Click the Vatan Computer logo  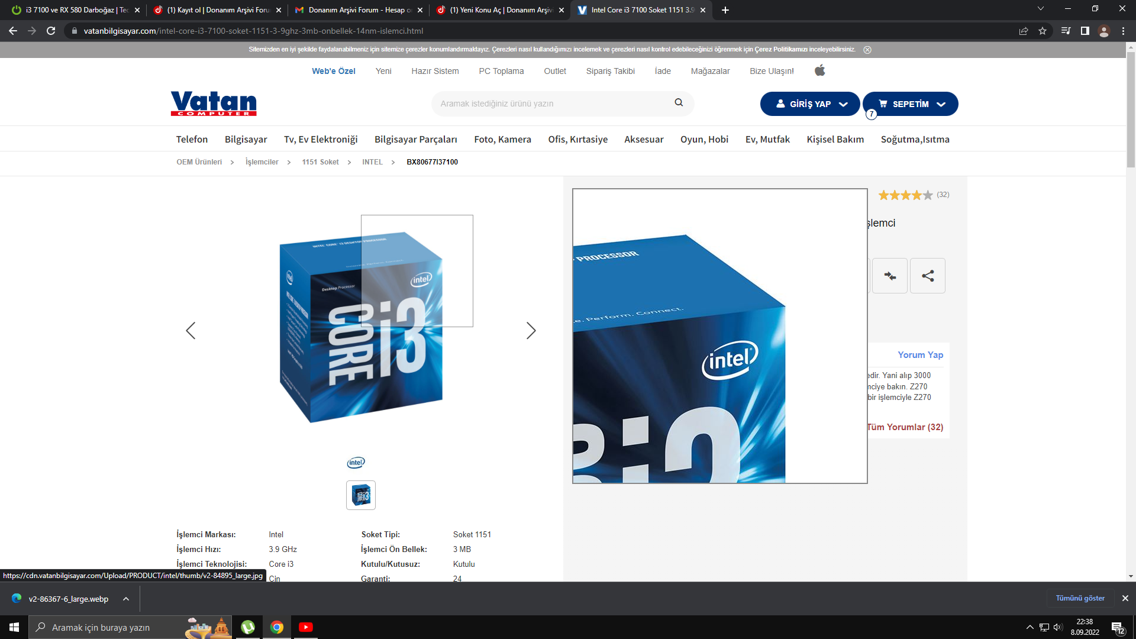214,104
